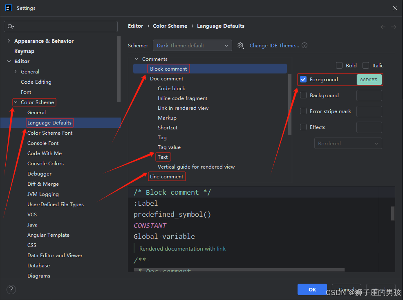
Task: Navigate forward with the right arrow icon
Action: [x=394, y=27]
